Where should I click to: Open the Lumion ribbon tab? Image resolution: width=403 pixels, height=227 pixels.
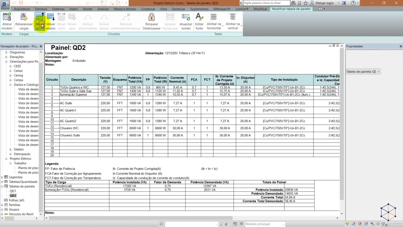click(x=242, y=9)
